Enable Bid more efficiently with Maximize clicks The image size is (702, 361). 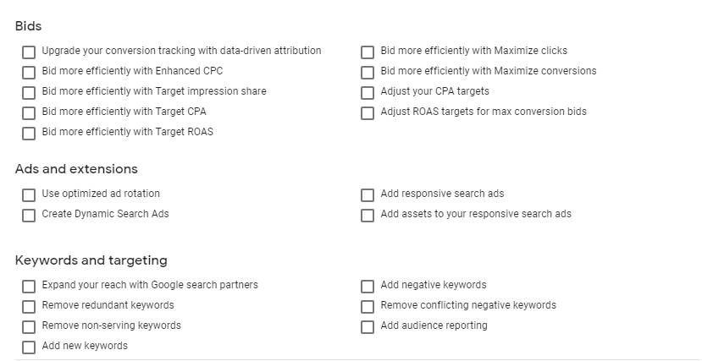pyautogui.click(x=368, y=52)
